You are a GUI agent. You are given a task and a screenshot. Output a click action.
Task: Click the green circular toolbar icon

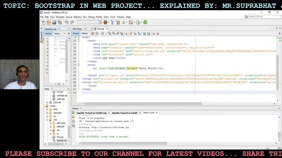coord(145,22)
